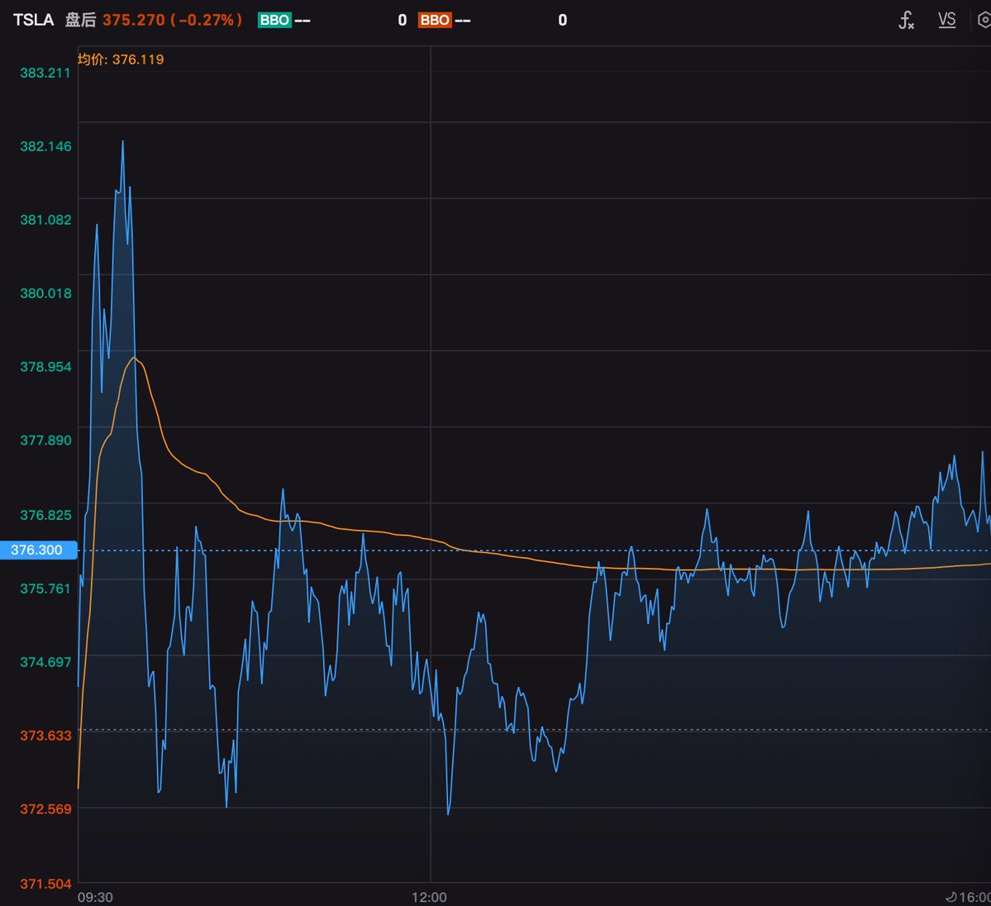This screenshot has height=906, width=991.
Task: Click the orange 373.633 price axis label
Action: click(45, 735)
